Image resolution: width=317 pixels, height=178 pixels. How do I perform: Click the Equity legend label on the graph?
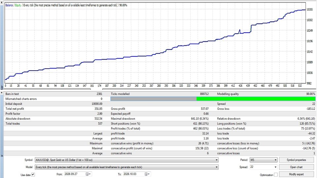tap(18, 5)
